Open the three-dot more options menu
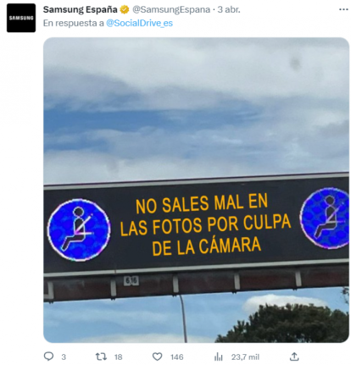Image resolution: width=351 pixels, height=365 pixels. (x=343, y=9)
